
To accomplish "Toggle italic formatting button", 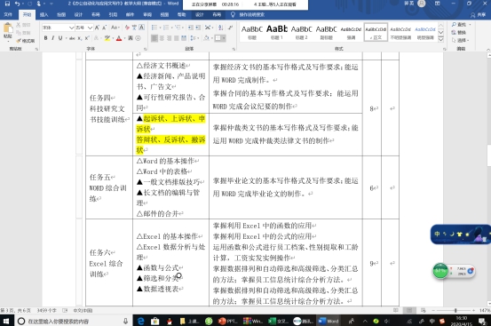I will click(x=52, y=38).
